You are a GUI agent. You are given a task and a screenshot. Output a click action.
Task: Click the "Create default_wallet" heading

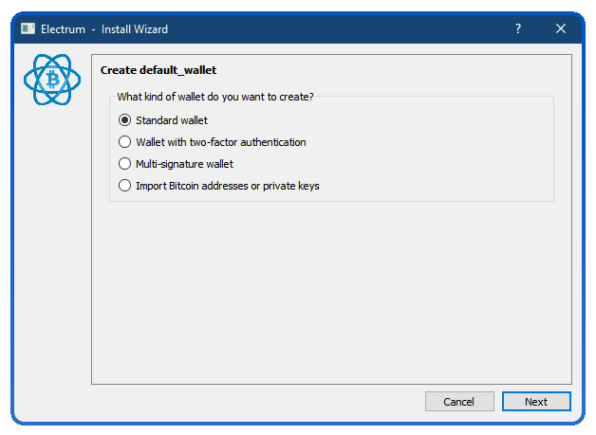[x=158, y=70]
